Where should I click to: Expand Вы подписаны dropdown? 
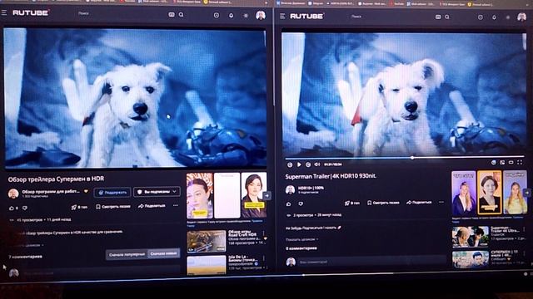157,192
